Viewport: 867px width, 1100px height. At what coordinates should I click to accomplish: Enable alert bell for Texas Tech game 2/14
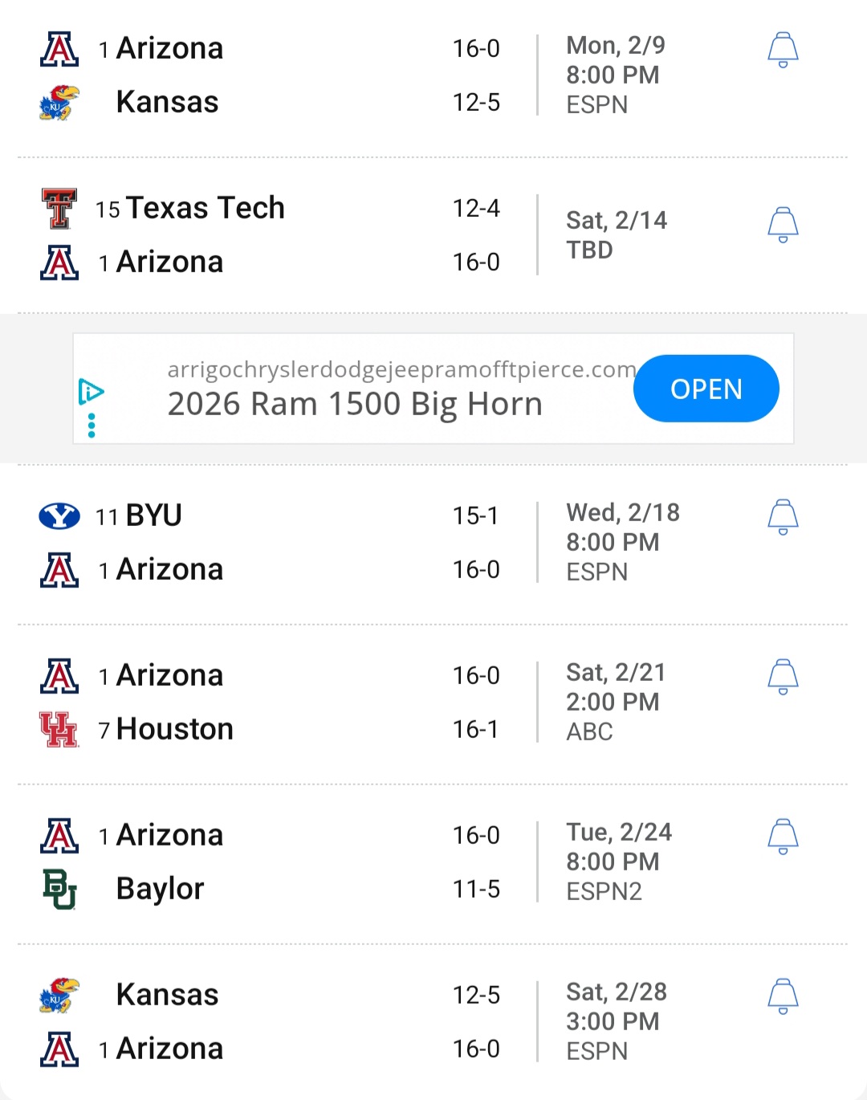(783, 225)
